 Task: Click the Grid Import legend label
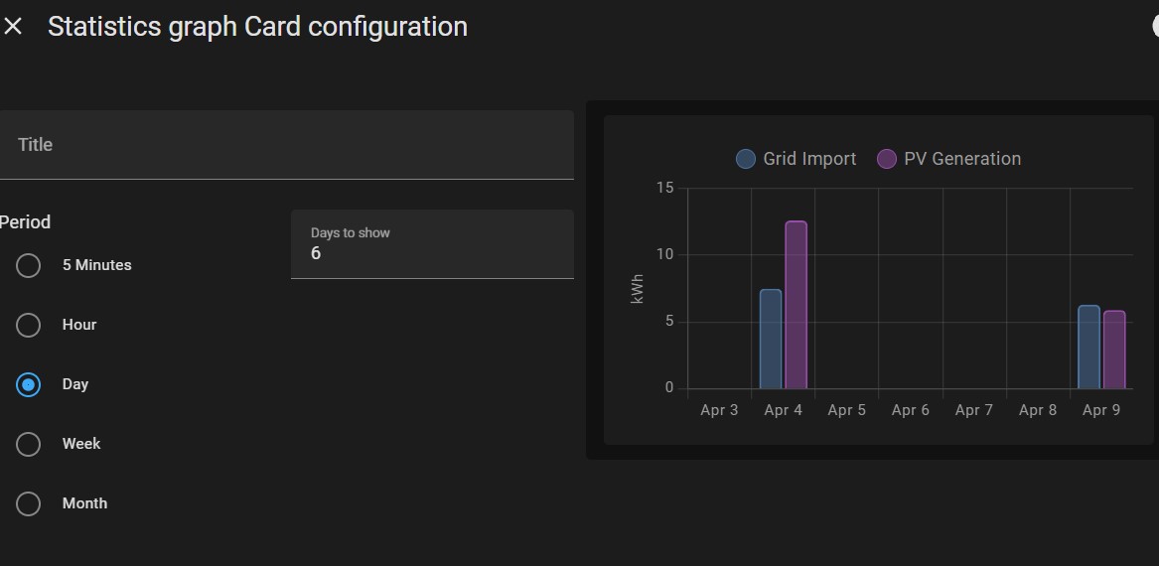[809, 159]
